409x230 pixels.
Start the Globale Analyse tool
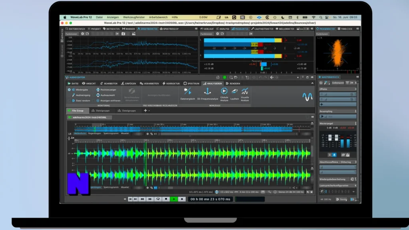coord(224,94)
